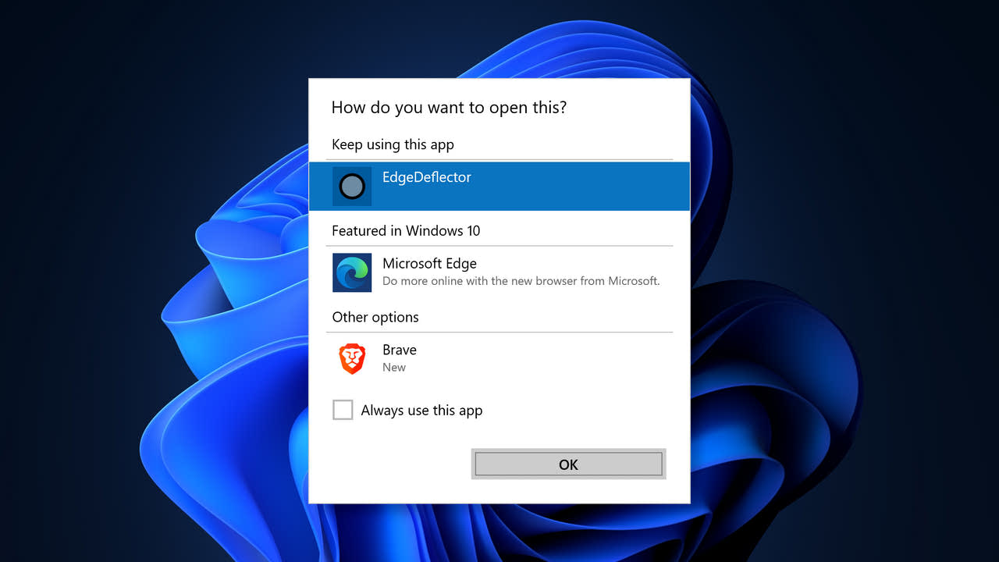Click the 'Featured in Windows 10' heading
Image resolution: width=999 pixels, height=562 pixels.
(406, 231)
